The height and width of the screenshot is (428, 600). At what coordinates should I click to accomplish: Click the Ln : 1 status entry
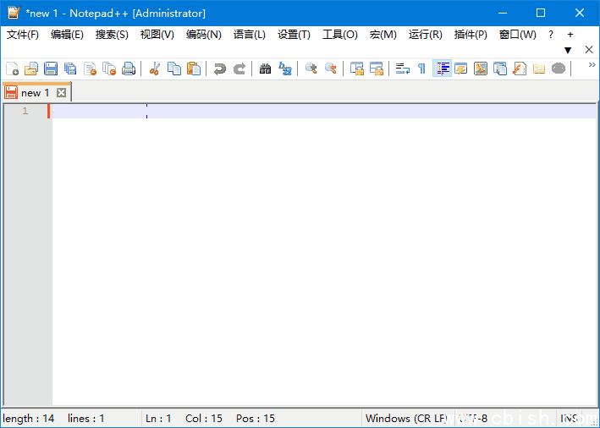158,419
